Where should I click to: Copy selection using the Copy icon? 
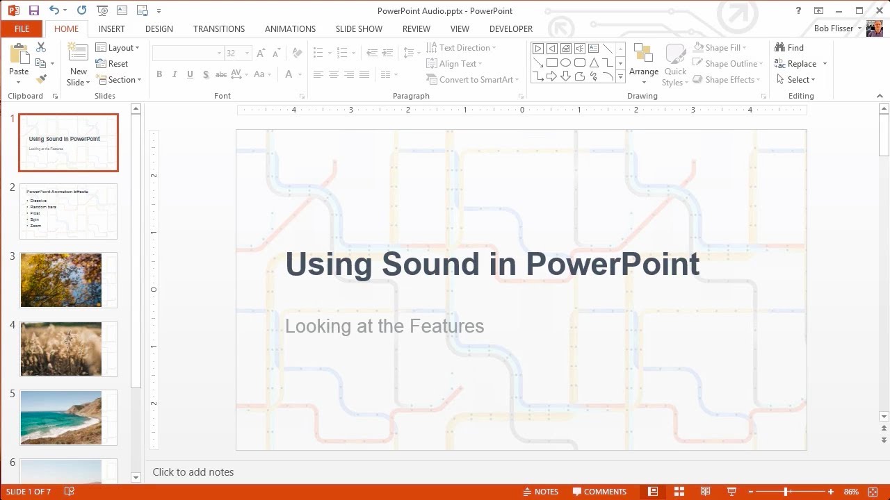41,63
